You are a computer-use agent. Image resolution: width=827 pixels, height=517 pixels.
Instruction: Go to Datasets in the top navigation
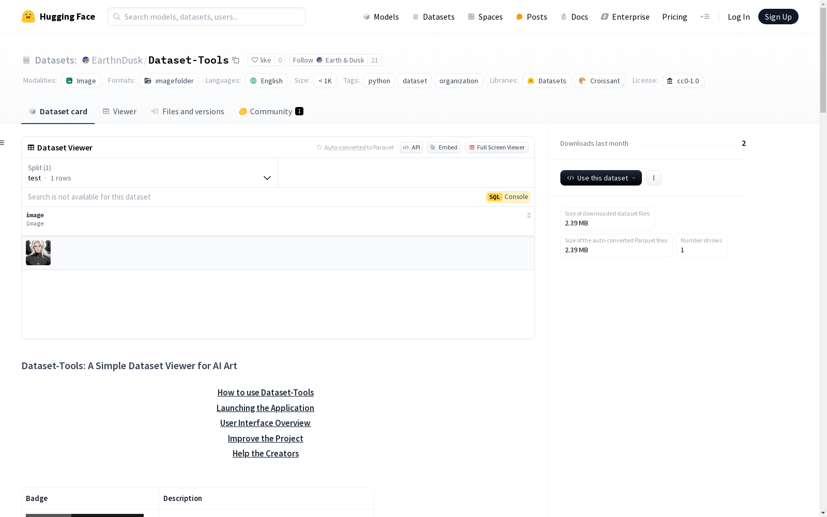pyautogui.click(x=433, y=17)
